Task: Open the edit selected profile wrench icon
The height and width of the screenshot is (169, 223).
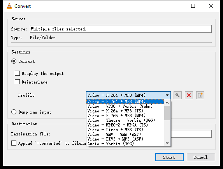Action: point(177,95)
